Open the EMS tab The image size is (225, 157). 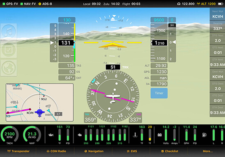132,151
